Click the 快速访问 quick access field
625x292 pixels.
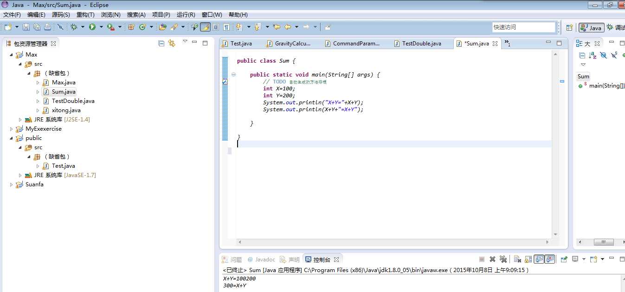523,27
